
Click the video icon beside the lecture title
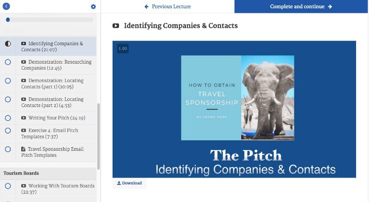tap(116, 26)
